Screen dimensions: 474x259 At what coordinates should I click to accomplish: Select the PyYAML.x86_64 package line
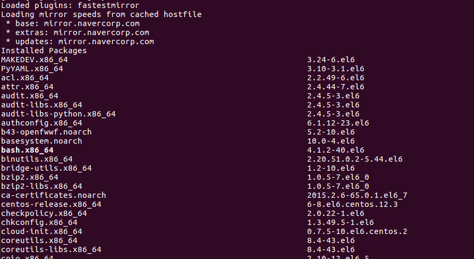(32, 69)
